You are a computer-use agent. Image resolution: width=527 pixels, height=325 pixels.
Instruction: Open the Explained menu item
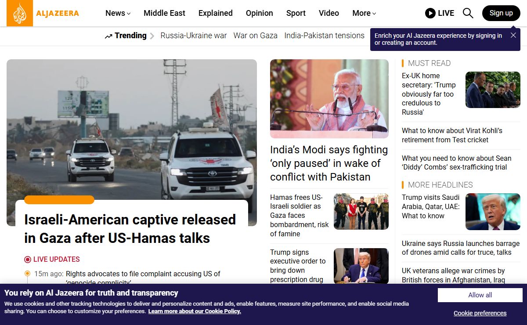[216, 13]
